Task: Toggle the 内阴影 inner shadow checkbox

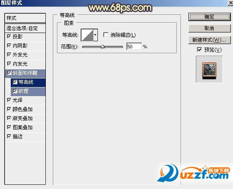Action: [9, 45]
